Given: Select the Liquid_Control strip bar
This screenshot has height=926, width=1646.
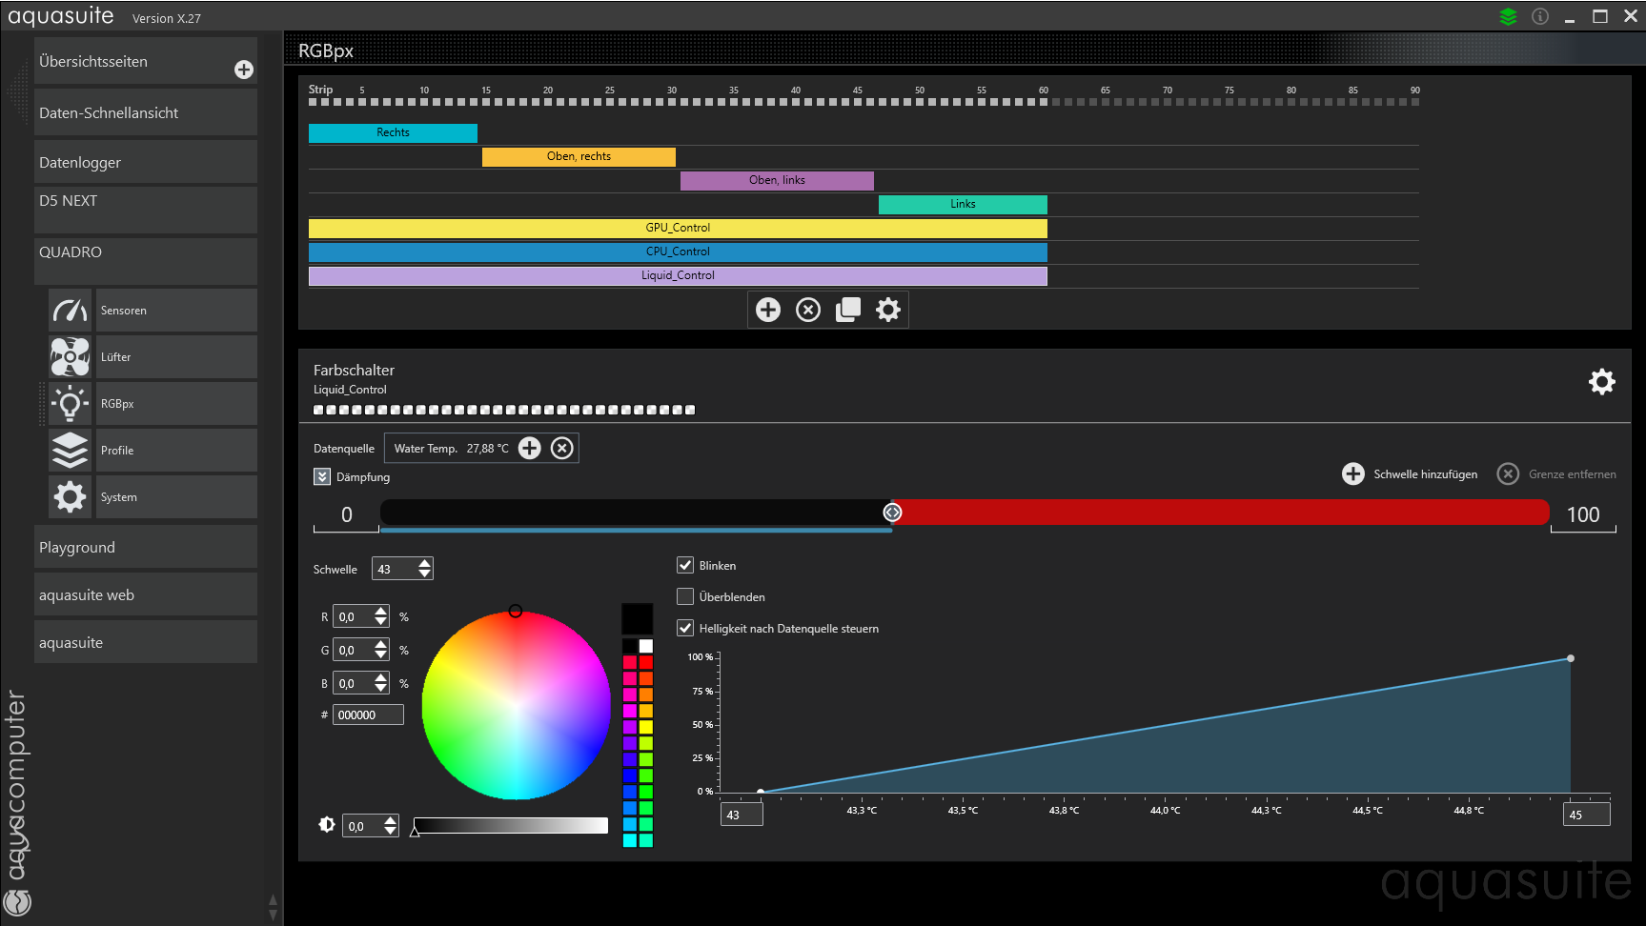Looking at the screenshot, I should 678,275.
